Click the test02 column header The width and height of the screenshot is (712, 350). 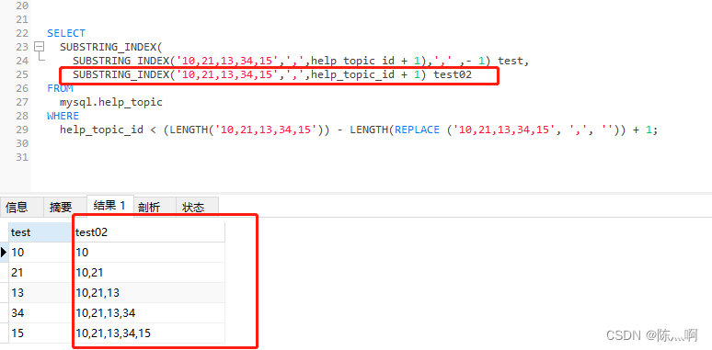(x=149, y=232)
